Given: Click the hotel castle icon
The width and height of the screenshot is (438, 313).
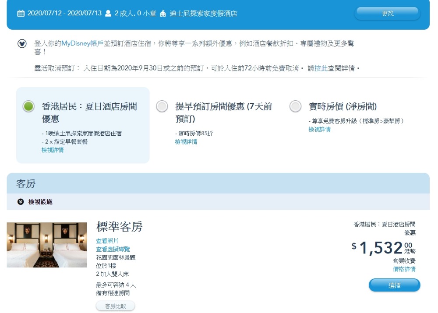Looking at the screenshot, I should pyautogui.click(x=163, y=14).
